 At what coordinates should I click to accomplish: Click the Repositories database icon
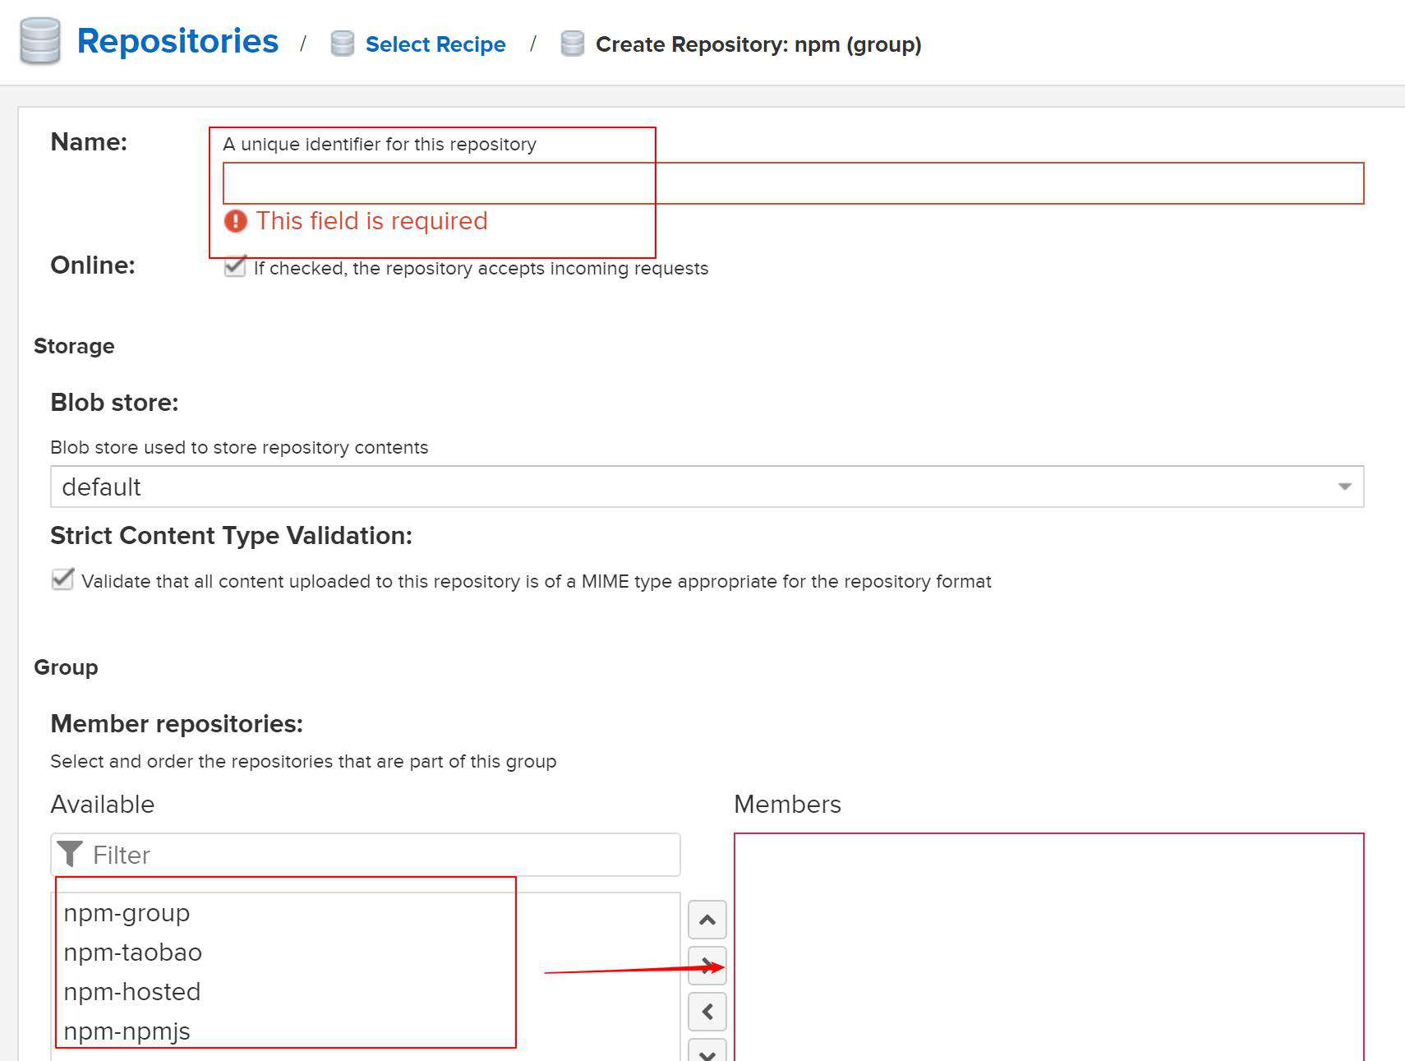click(39, 41)
